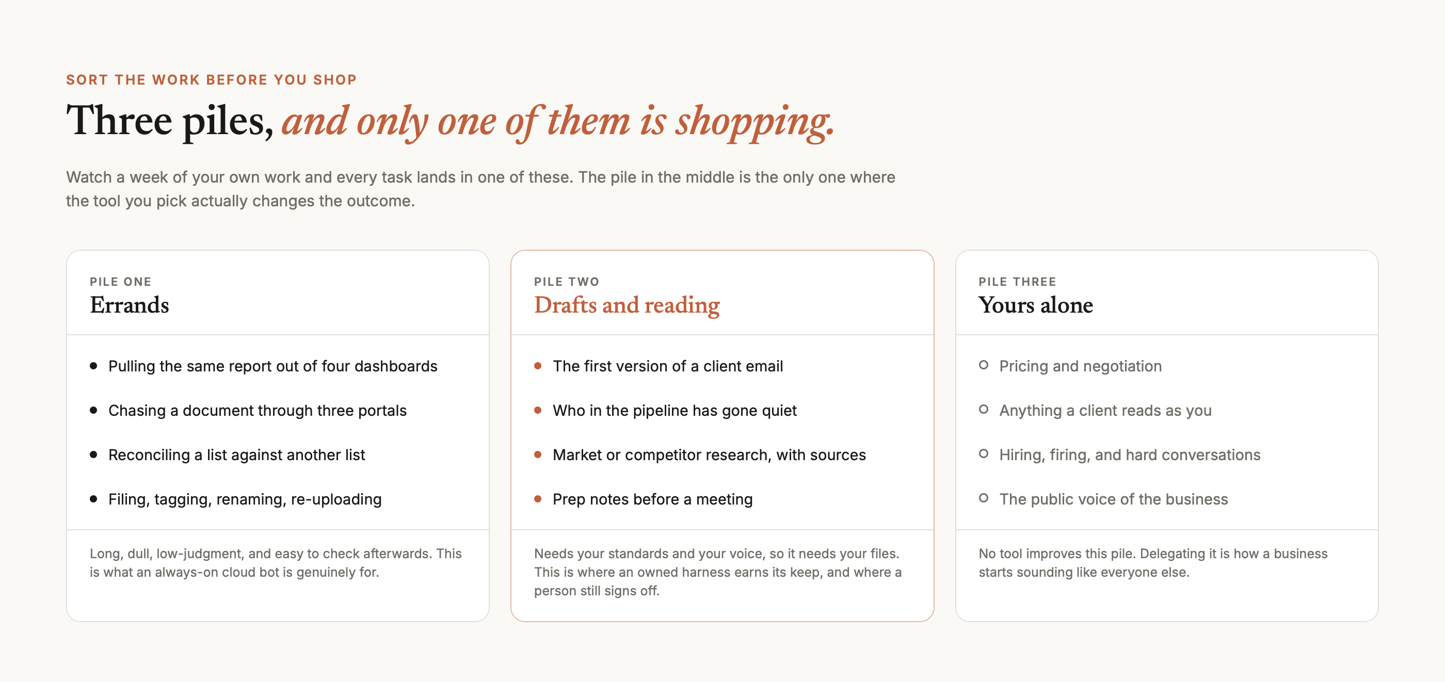Click 'Market or competitor research, with sources'
The height and width of the screenshot is (682, 1445).
(x=709, y=455)
